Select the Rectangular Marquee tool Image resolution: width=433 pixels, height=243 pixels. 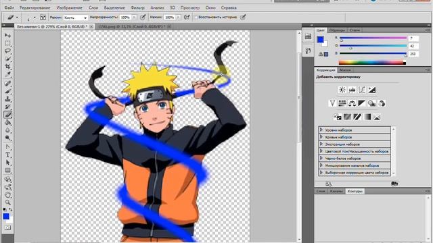click(7, 43)
